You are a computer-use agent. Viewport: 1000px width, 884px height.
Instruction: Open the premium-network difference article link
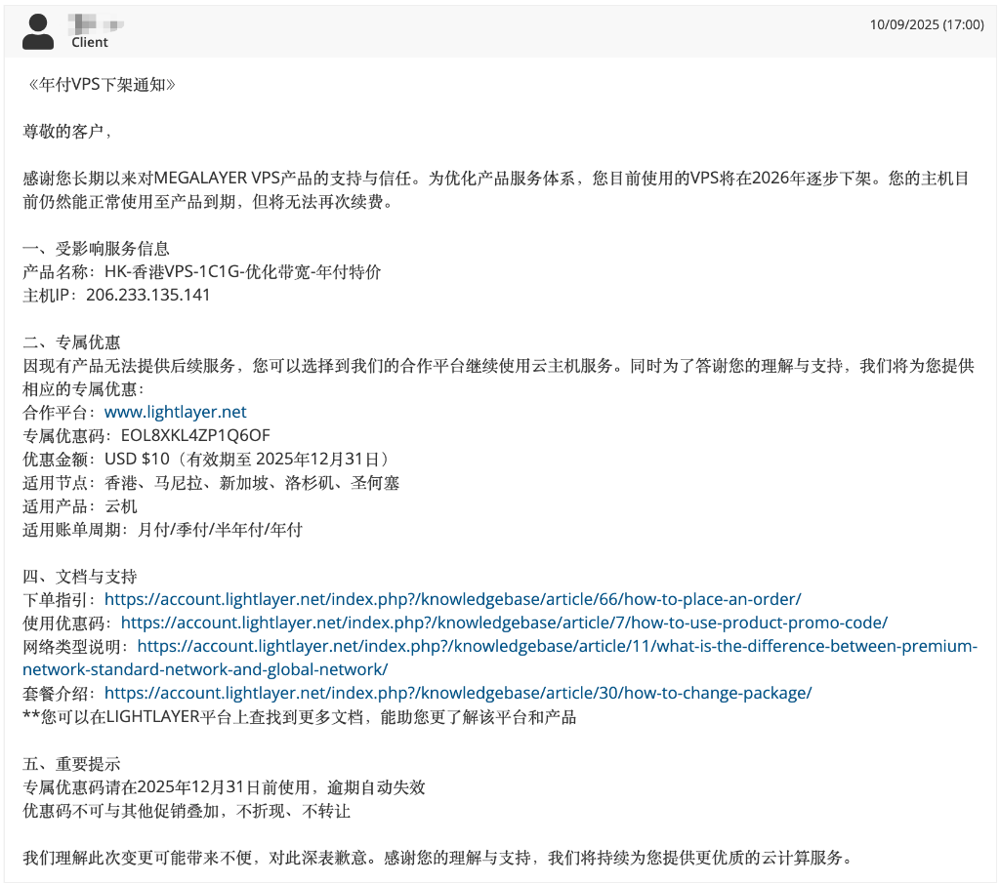coord(500,659)
